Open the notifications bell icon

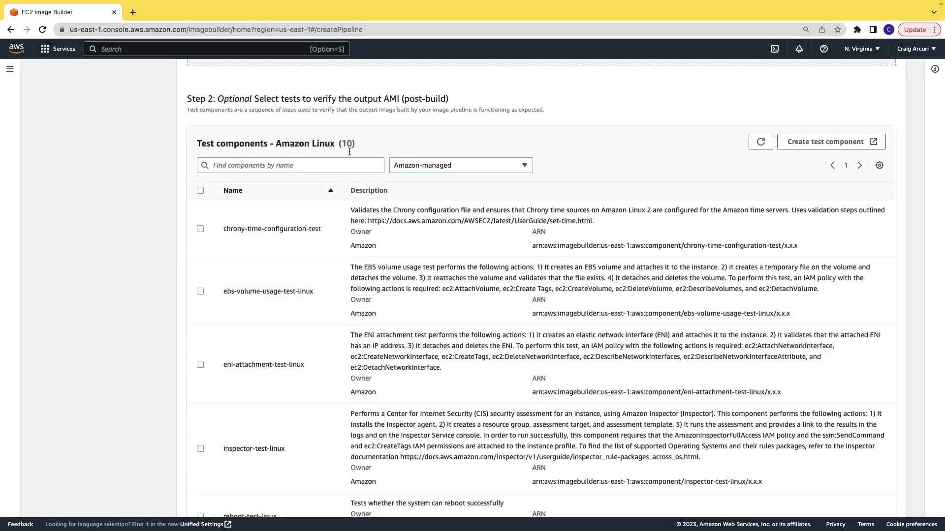[x=799, y=49]
